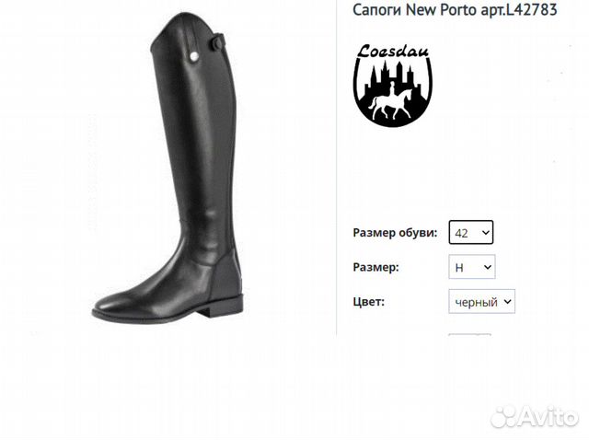Screen dimensions: 589x440
Task: Click the Размер label
Action: coord(375,267)
